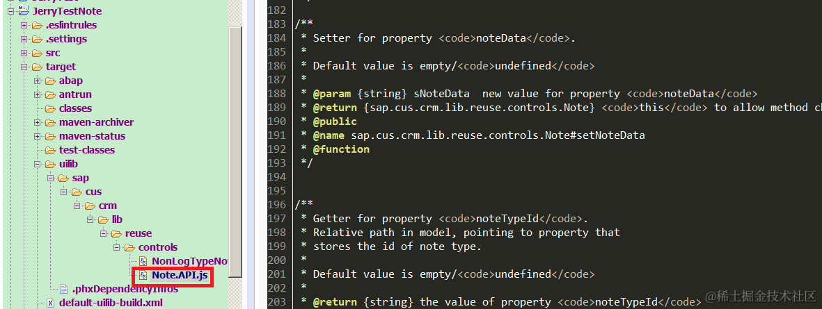Screen dimensions: 822x309
Task: Click line number 184 in the gutter
Action: (277, 38)
